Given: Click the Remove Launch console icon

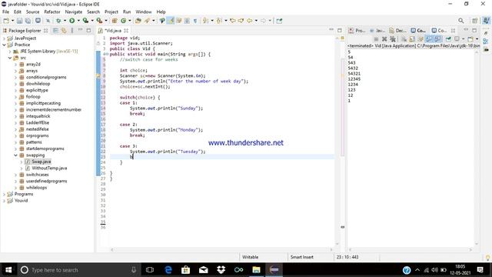Looking at the screenshot, I should (x=384, y=39).
